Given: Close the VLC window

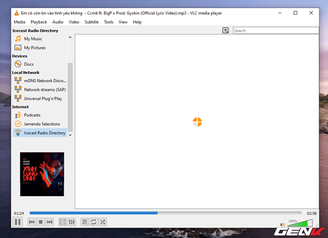Looking at the screenshot, I should (x=311, y=13).
